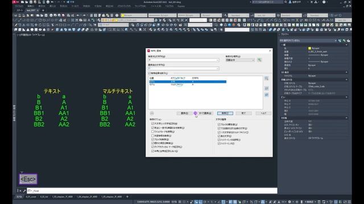
Task: Click the status bar customization icon
Action: [x=349, y=202]
